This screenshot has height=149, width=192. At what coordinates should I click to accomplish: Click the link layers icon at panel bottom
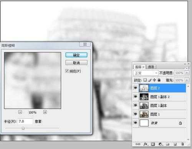(x=138, y=144)
